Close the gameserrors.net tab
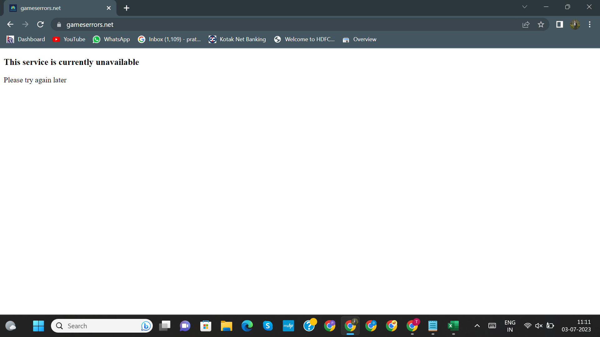 point(109,8)
